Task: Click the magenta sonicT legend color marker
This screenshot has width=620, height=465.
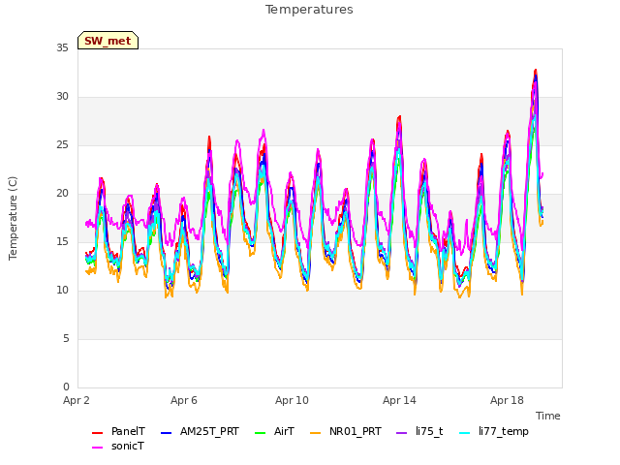Action: coord(97,448)
